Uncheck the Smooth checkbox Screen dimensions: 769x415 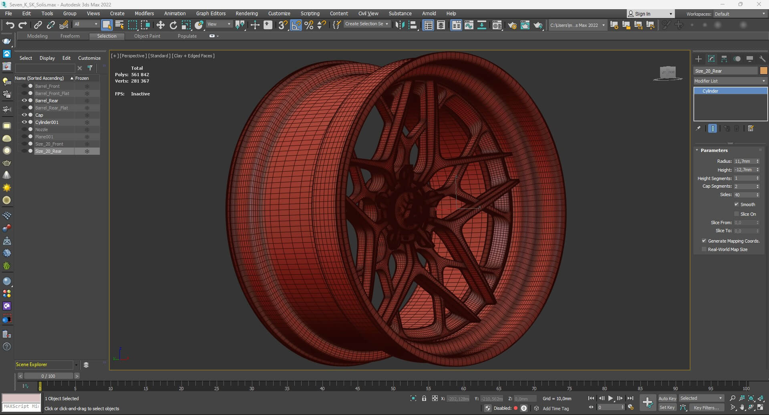[737, 204]
